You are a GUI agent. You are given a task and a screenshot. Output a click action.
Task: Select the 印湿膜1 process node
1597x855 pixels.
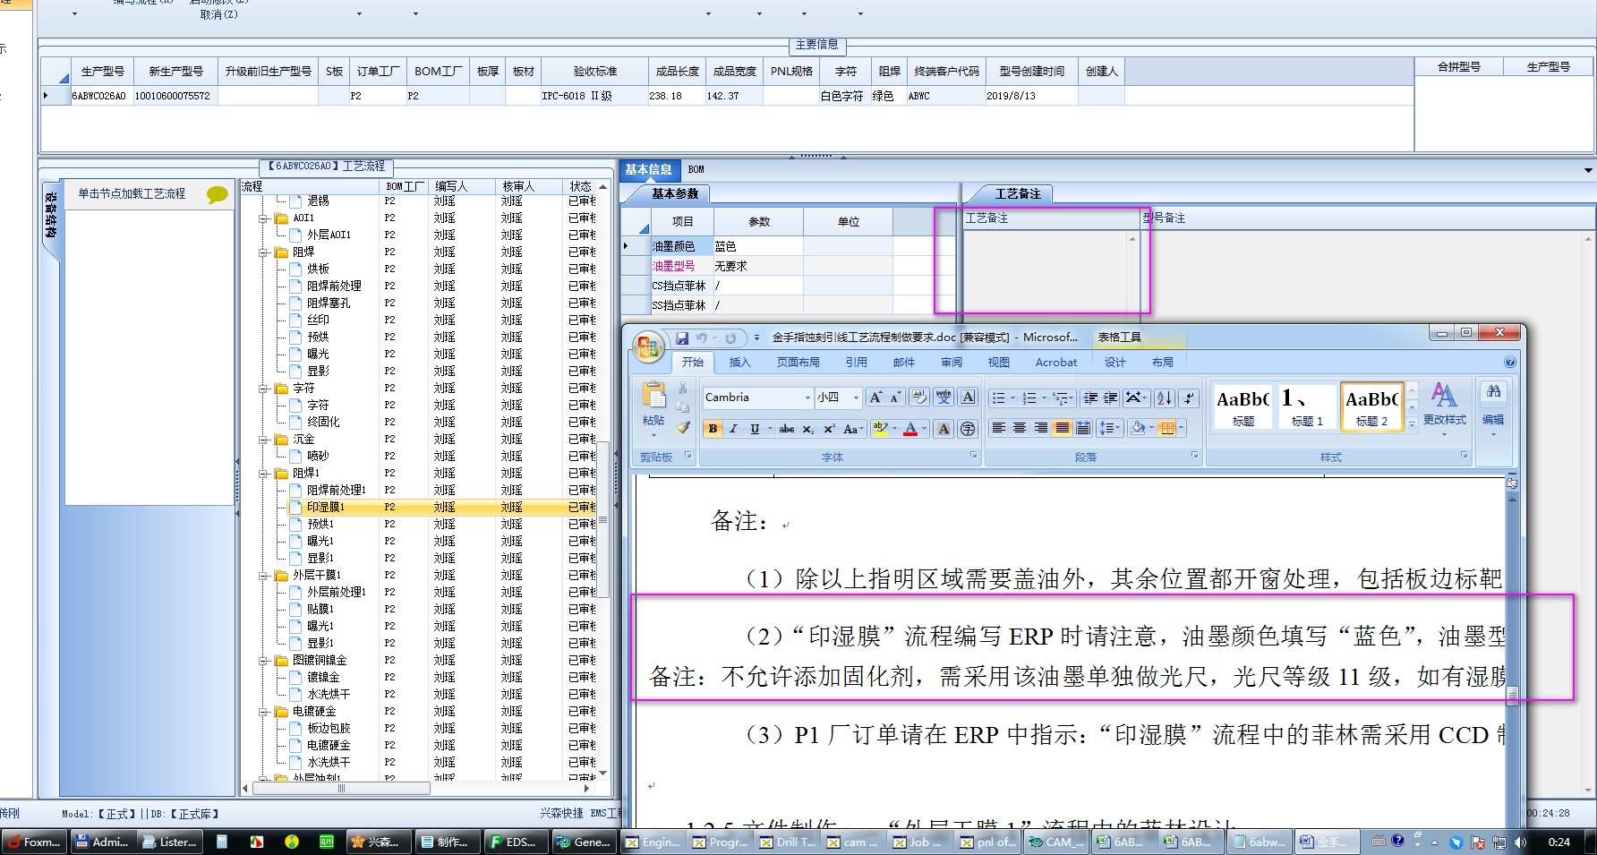pyautogui.click(x=326, y=508)
